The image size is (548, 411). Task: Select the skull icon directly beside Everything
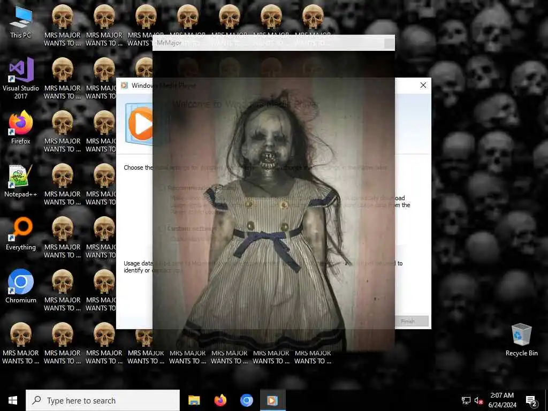coord(62,237)
